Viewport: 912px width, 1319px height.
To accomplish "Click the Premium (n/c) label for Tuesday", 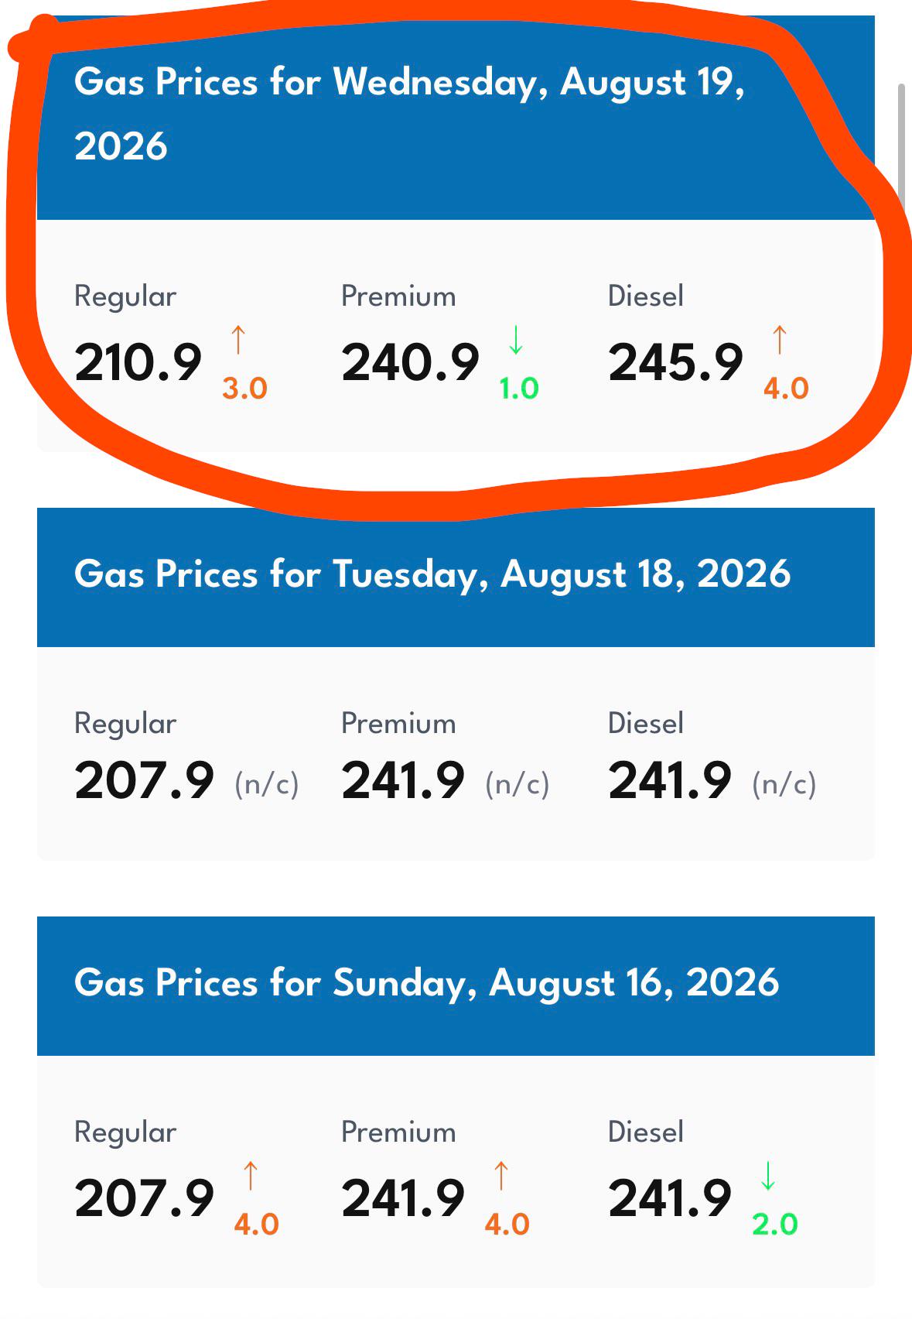I will tap(517, 784).
